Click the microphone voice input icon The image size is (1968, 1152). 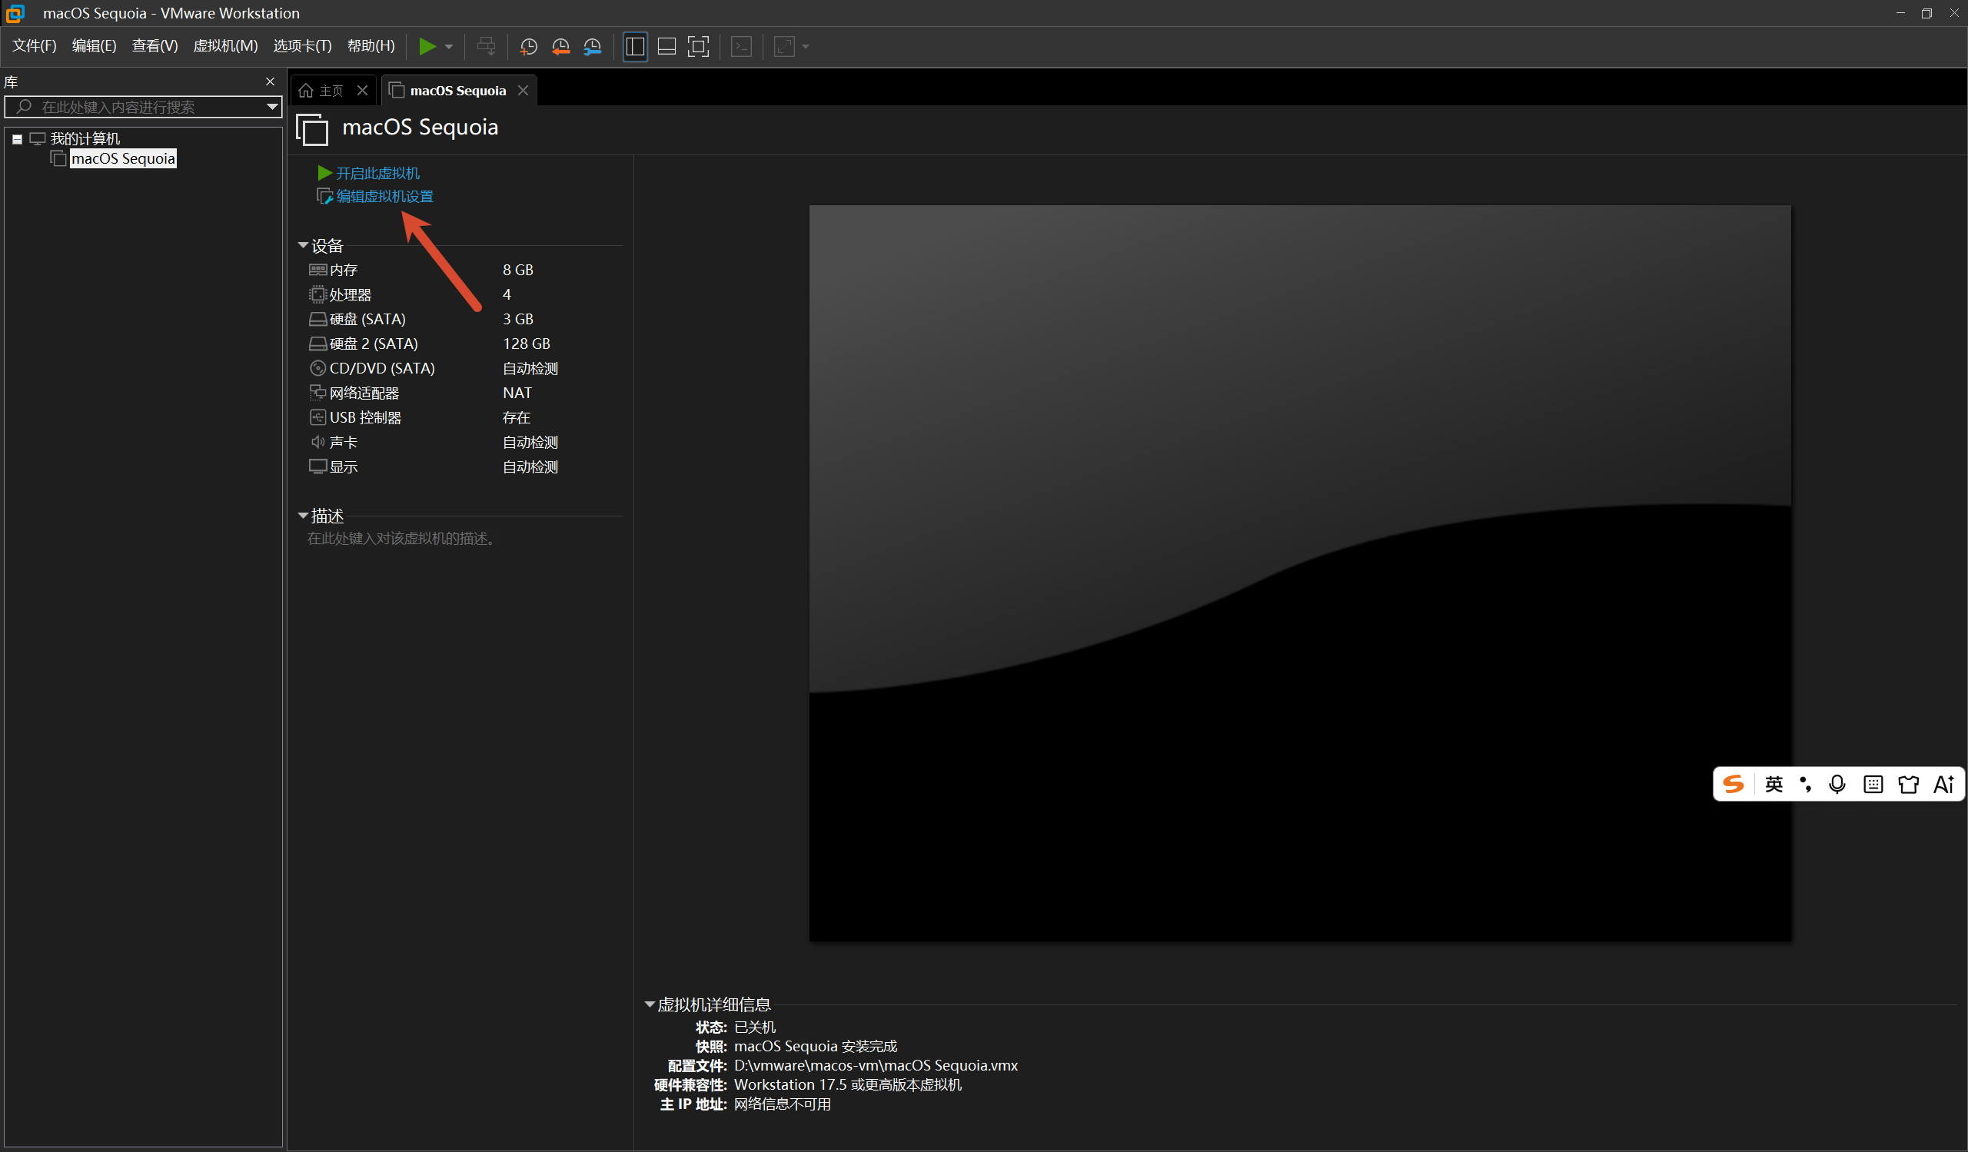[x=1837, y=784]
